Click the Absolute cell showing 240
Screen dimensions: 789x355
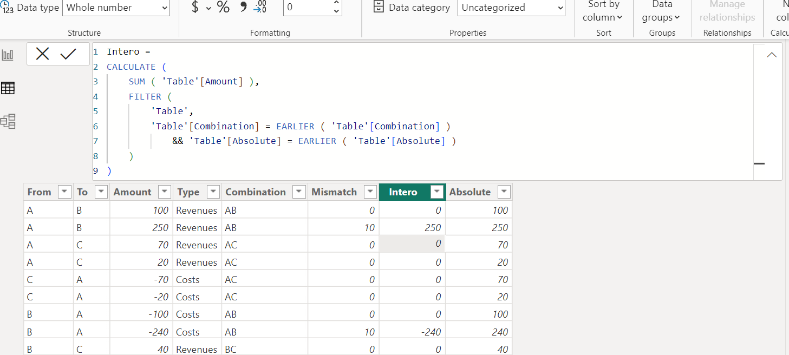478,332
